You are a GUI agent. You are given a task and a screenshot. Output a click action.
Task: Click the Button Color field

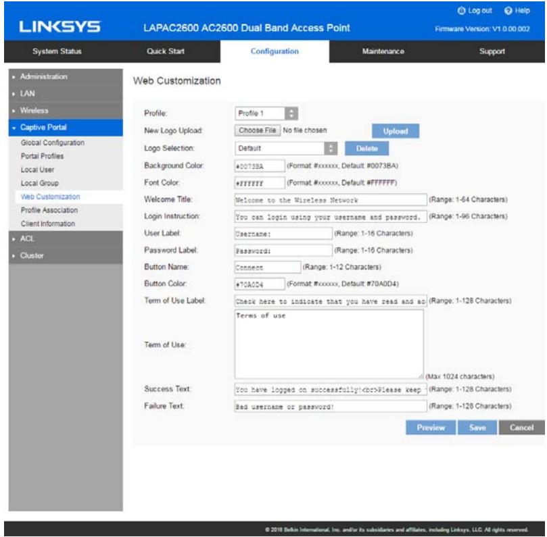click(x=260, y=284)
